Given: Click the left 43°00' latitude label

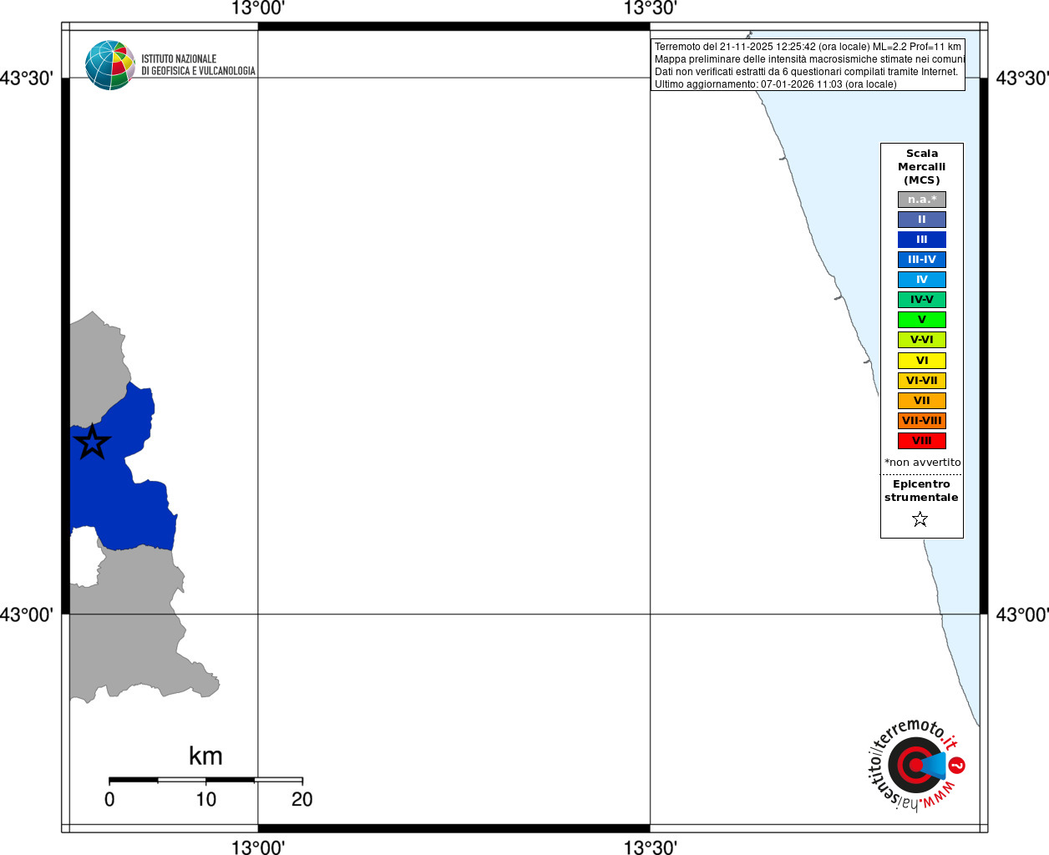Looking at the screenshot, I should [x=27, y=615].
